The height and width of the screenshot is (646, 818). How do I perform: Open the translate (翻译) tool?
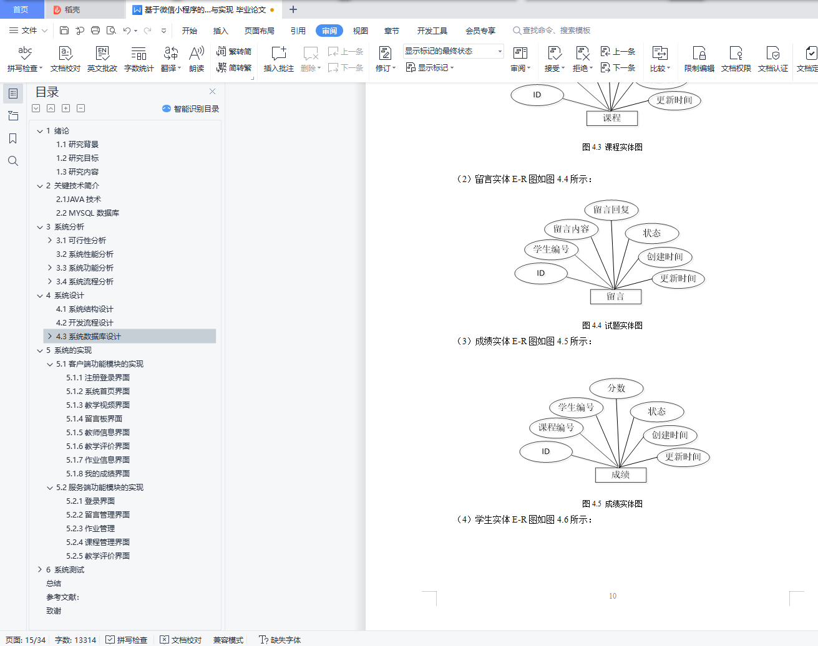tap(171, 59)
